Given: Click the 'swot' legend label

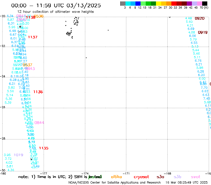Looking at the screenshot, I should point(196,177).
